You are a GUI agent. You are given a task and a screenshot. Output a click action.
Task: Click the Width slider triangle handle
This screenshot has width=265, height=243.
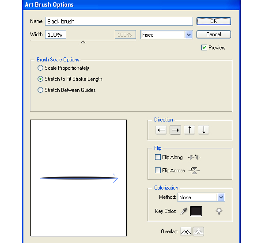pyautogui.click(x=83, y=42)
